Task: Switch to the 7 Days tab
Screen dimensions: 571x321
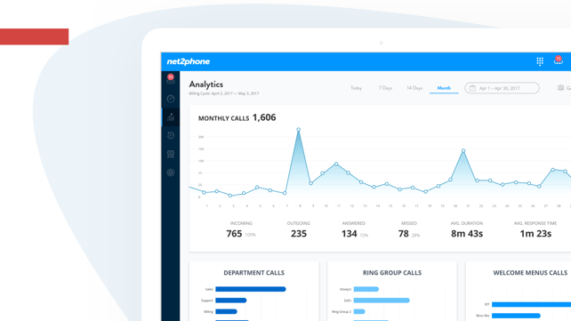Action: point(385,88)
